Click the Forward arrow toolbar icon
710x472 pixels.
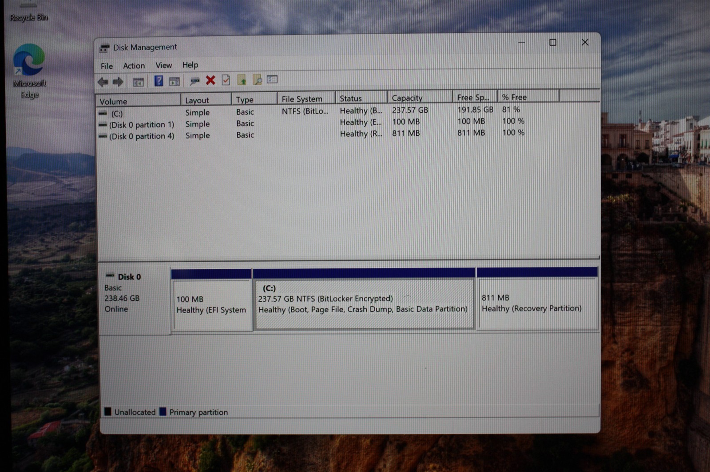118,82
